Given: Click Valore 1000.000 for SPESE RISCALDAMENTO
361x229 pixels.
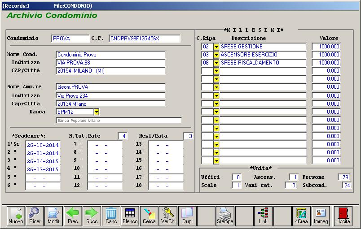Looking at the screenshot, I should (326, 63).
